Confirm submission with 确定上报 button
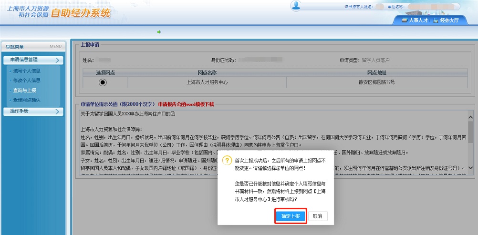The image size is (478, 235). tap(291, 216)
